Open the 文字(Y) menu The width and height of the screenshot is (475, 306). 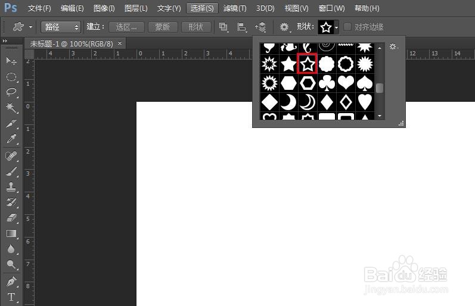(169, 8)
